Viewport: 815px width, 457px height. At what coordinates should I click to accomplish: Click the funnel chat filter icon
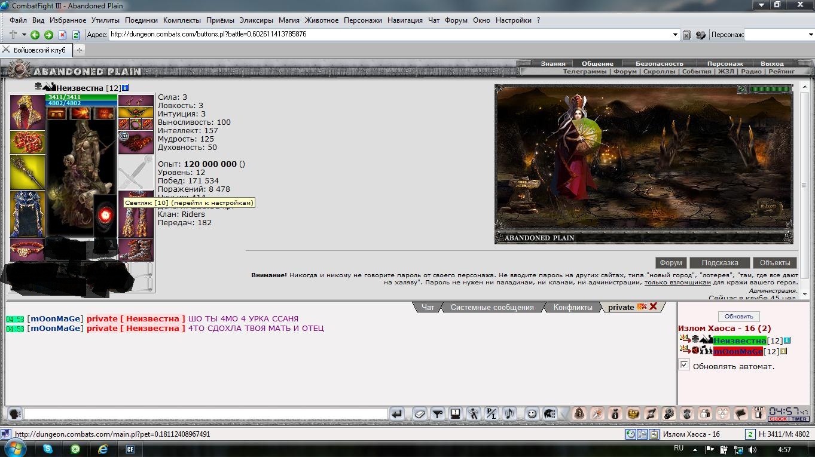(438, 413)
